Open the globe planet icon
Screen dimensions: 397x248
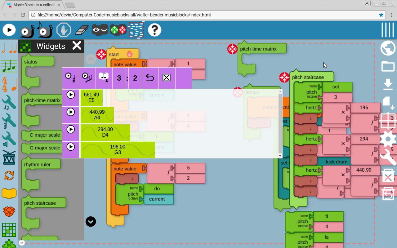388,48
